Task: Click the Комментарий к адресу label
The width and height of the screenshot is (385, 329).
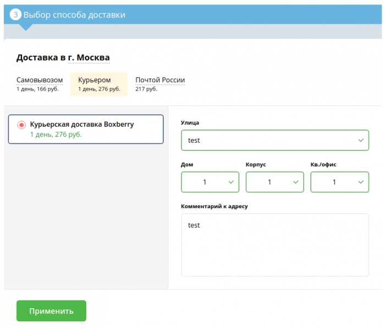Action: [215, 207]
